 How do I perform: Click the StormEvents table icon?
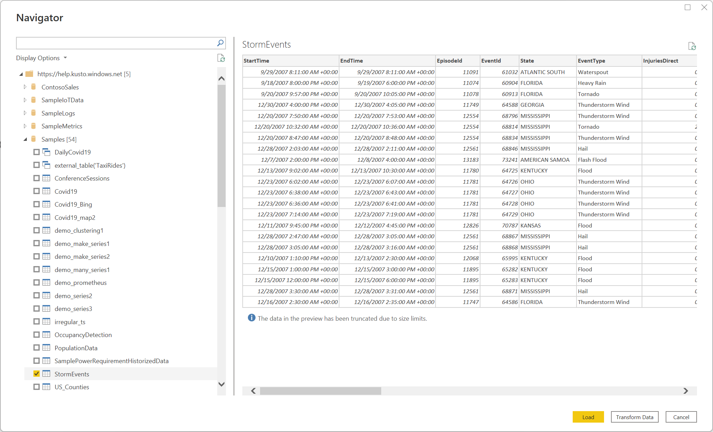pos(46,374)
